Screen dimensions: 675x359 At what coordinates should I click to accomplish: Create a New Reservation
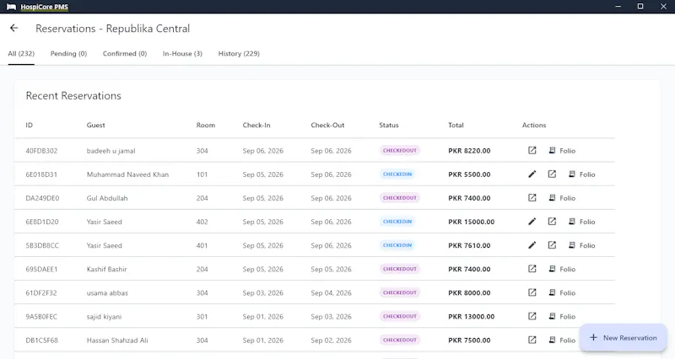[623, 337]
